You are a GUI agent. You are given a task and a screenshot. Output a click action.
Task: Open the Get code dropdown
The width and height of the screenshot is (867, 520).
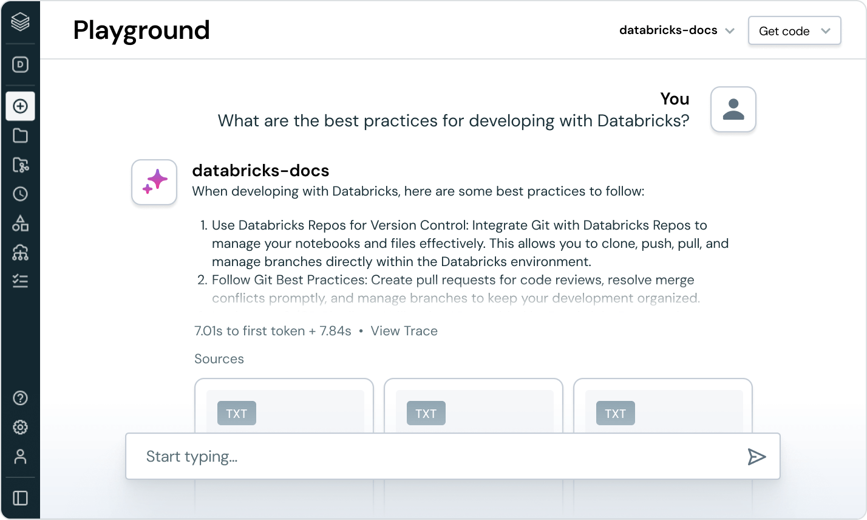coord(794,31)
